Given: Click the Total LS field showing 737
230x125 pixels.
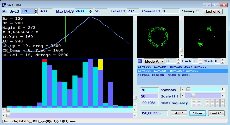Looking at the screenshot, I should (x=133, y=11).
